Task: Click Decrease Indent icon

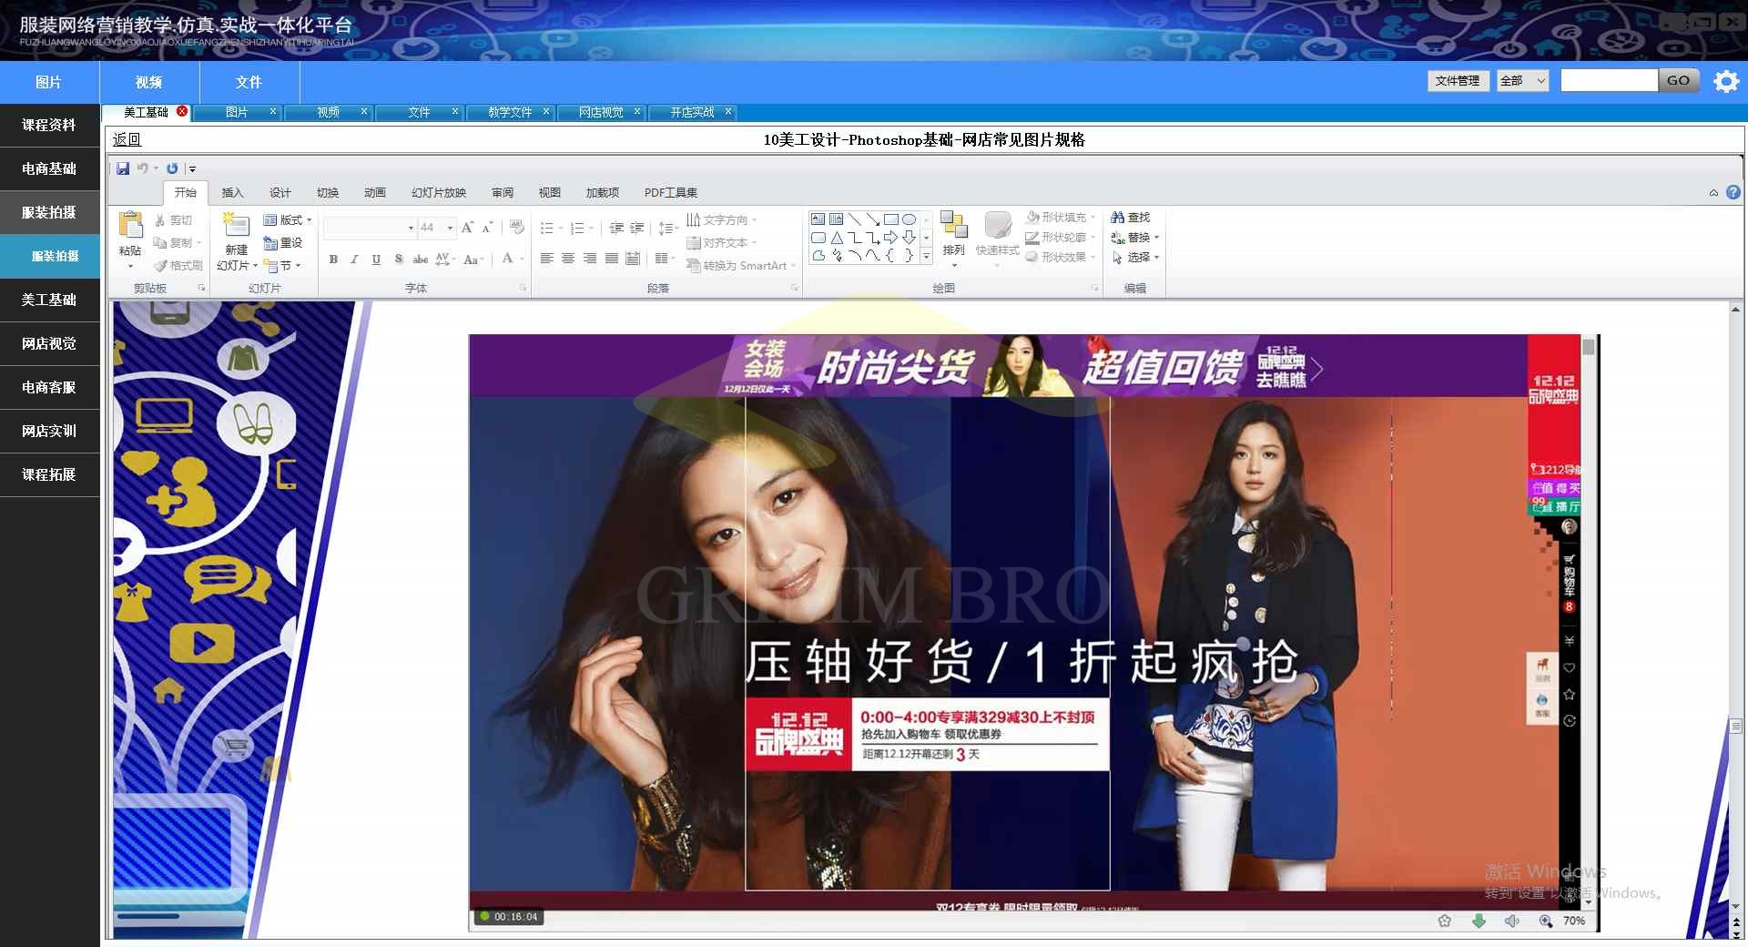Action: 616,228
